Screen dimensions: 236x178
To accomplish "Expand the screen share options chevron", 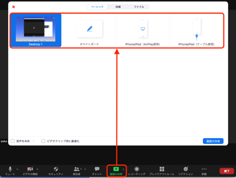I will click(x=123, y=169).
